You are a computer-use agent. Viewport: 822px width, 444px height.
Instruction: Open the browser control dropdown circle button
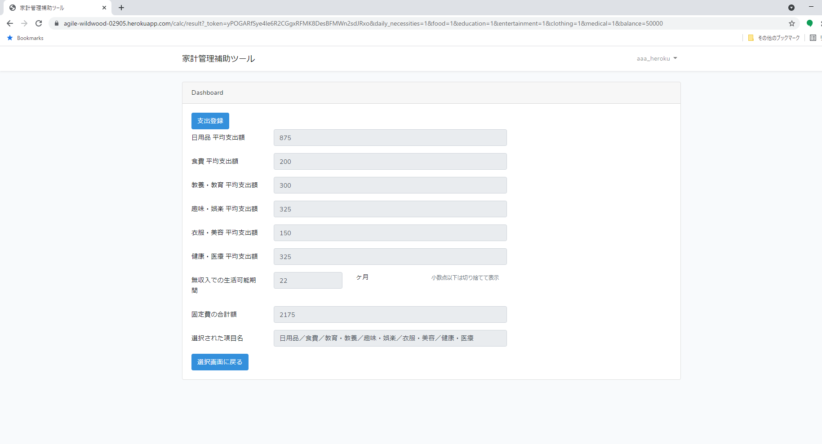[x=791, y=8]
